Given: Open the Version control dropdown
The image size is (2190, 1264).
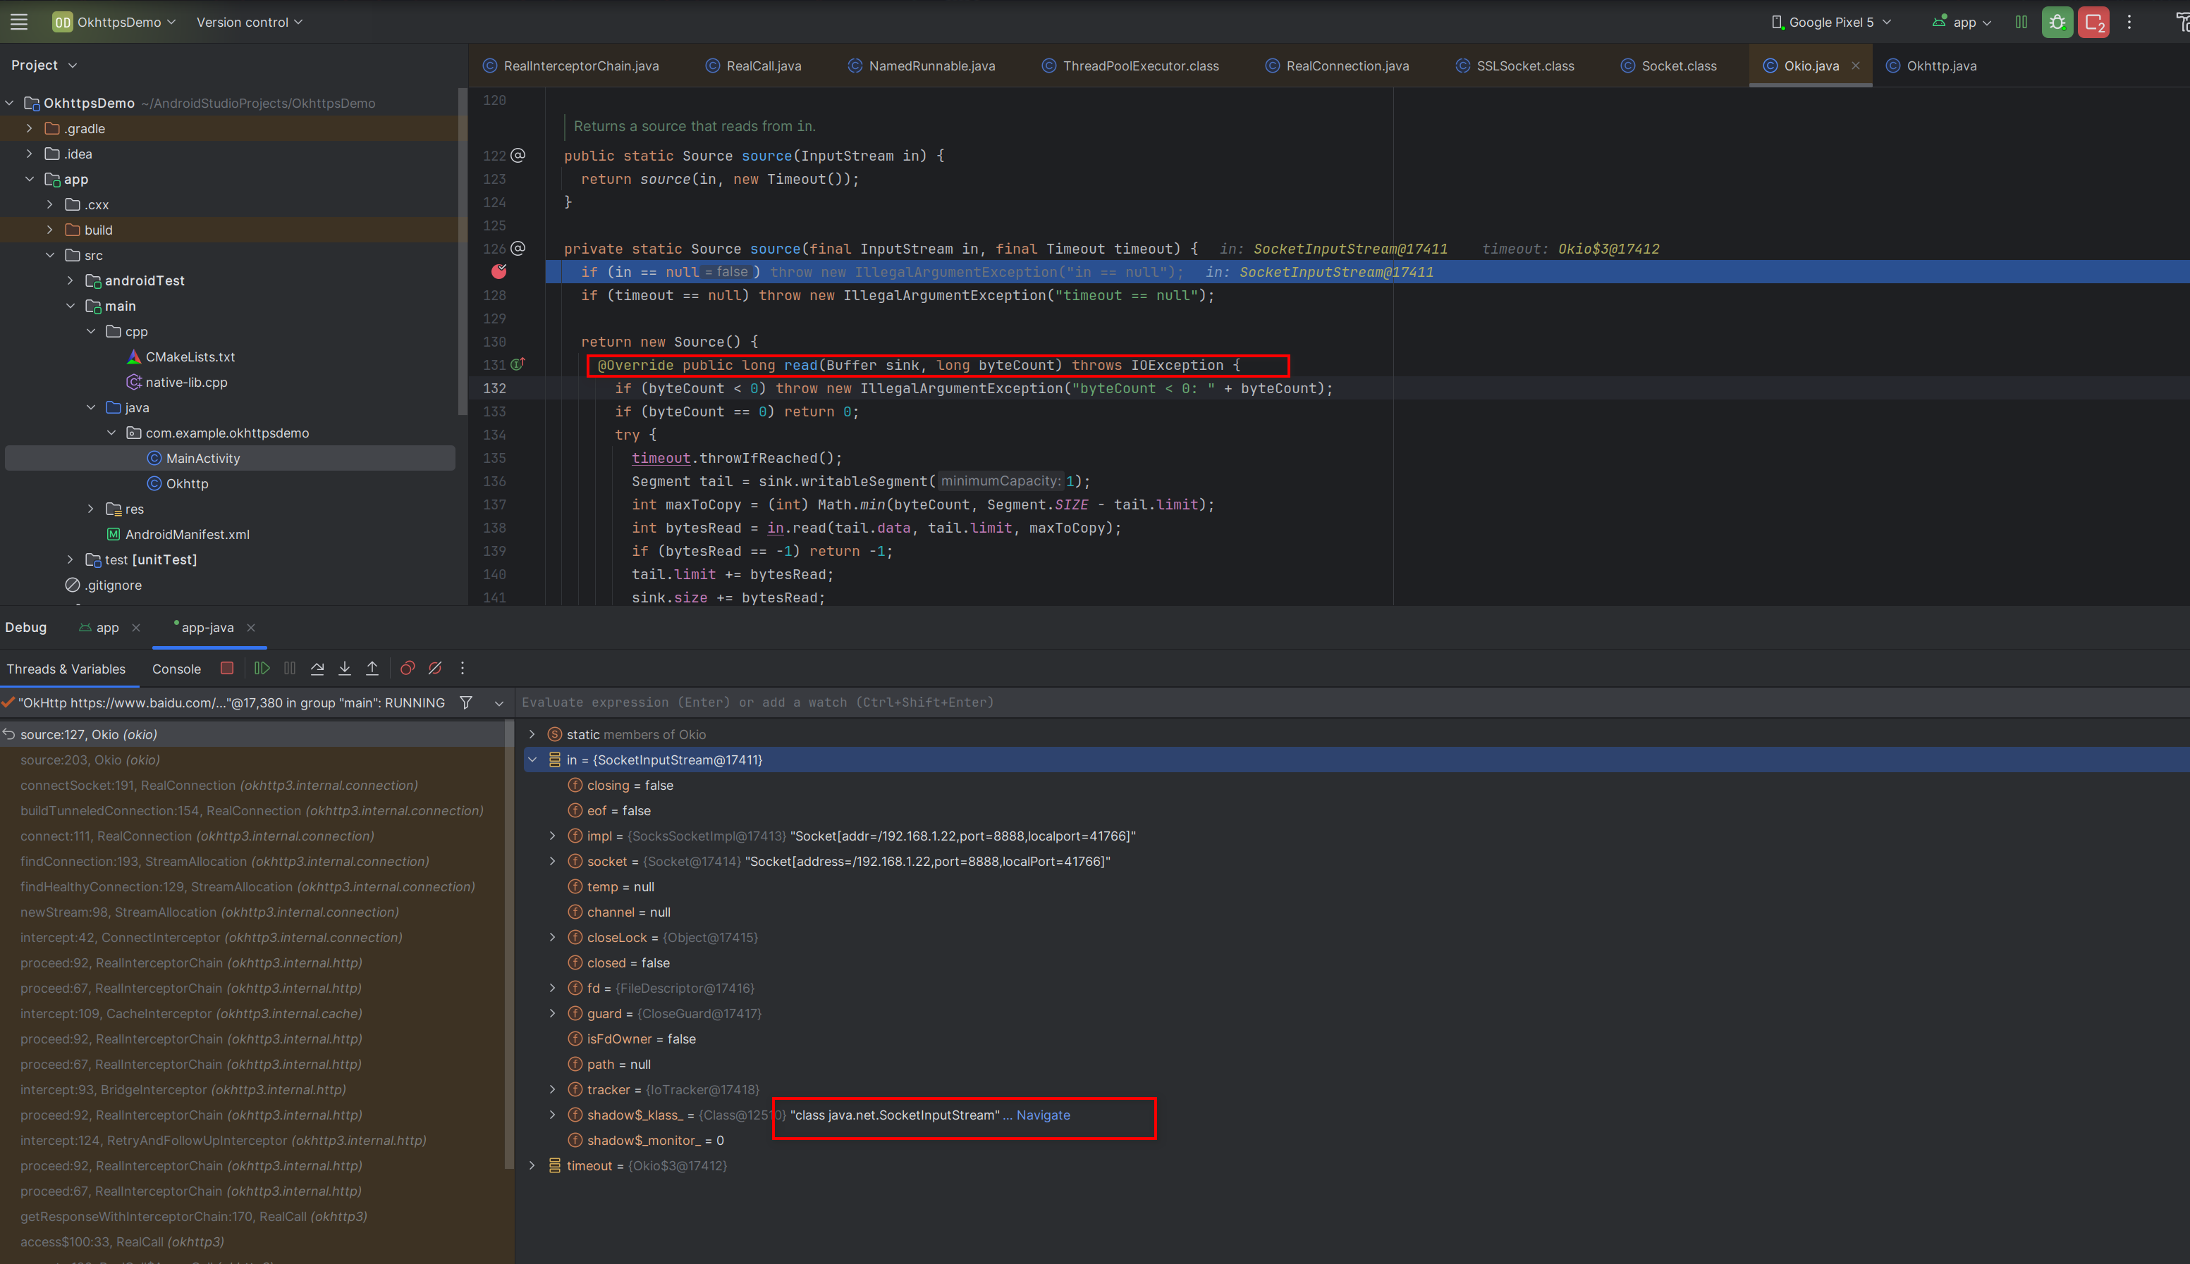Looking at the screenshot, I should point(250,23).
